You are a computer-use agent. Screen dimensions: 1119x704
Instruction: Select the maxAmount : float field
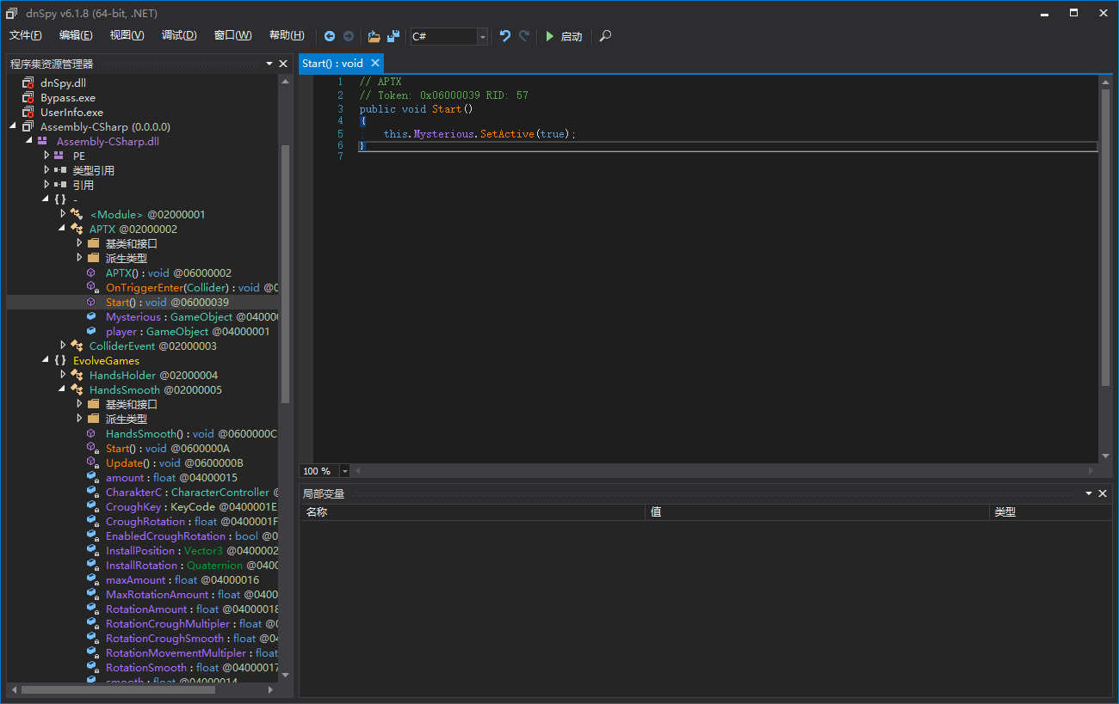(182, 580)
